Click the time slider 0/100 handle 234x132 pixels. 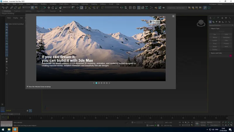(x=11, y=114)
